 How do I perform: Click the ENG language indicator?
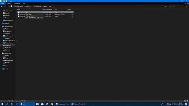pyautogui.click(x=175, y=104)
